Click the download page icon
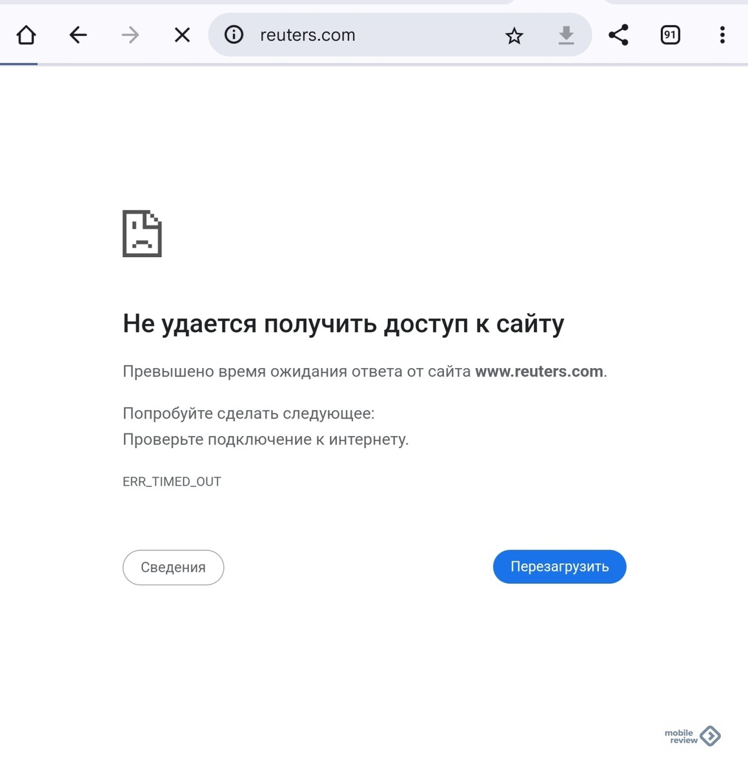Image resolution: width=748 pixels, height=775 pixels. (x=566, y=35)
